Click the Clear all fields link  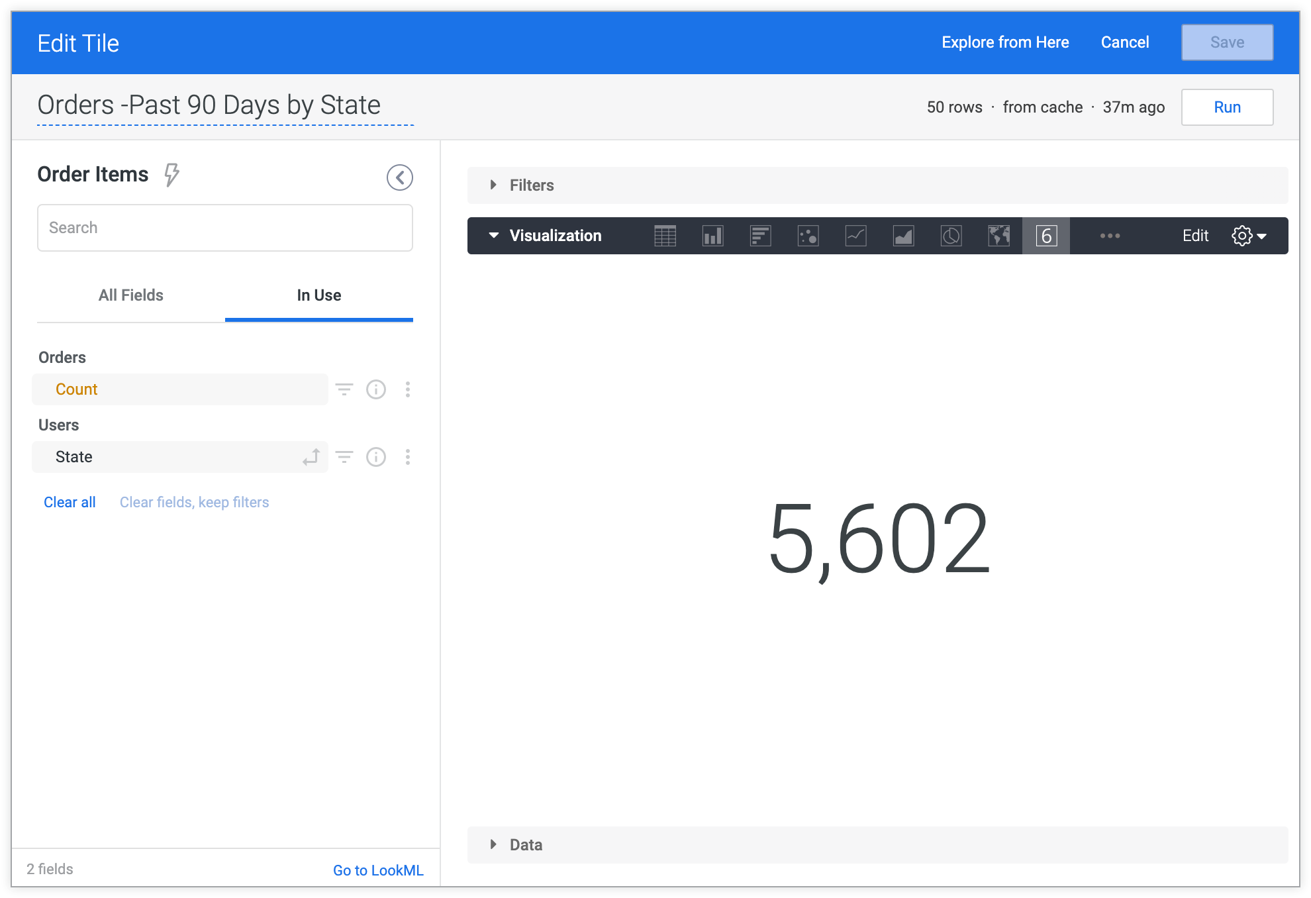point(69,503)
